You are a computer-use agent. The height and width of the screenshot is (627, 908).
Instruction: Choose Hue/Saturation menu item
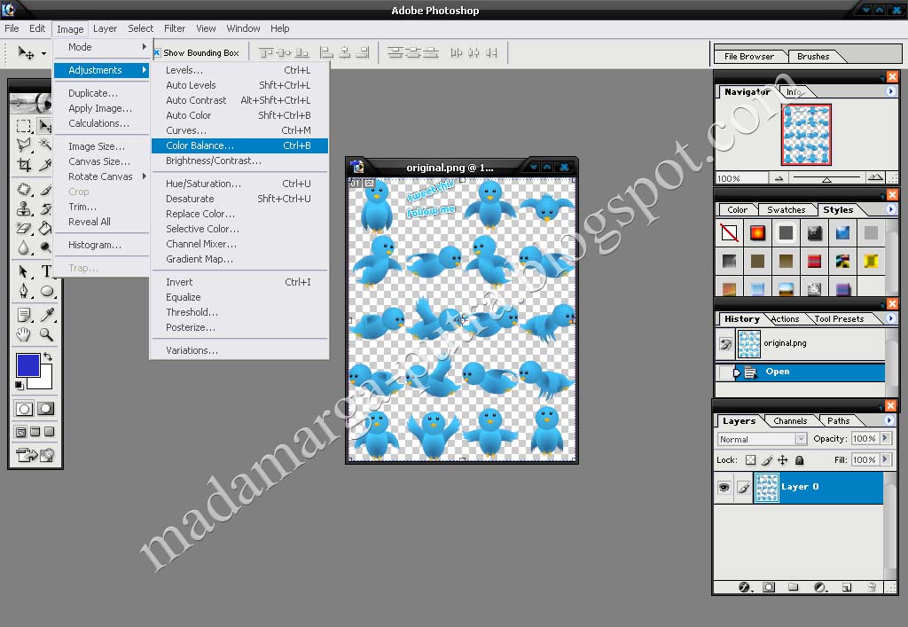click(x=239, y=184)
